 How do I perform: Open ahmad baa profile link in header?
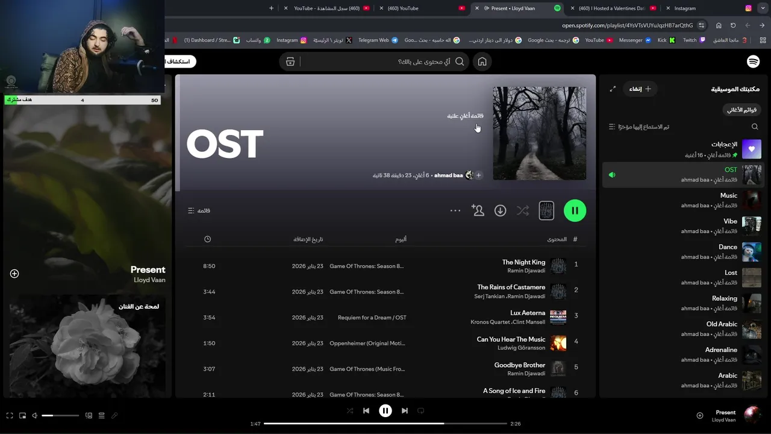pyautogui.click(x=448, y=175)
